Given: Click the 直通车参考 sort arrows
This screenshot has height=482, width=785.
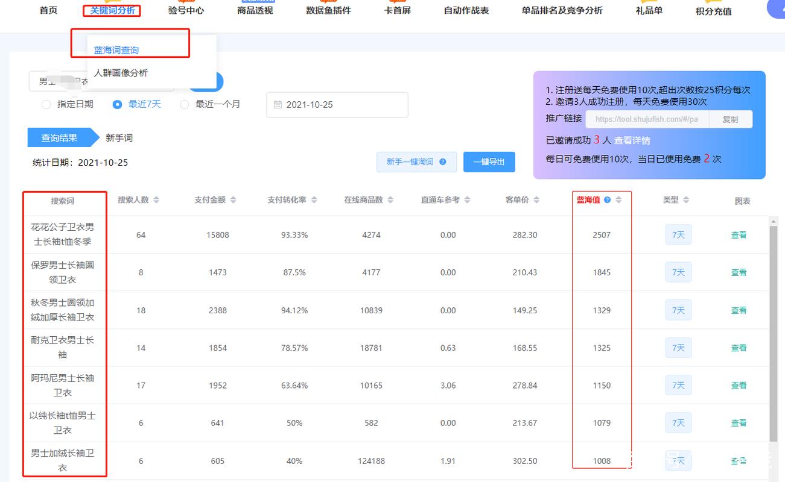Looking at the screenshot, I should [x=467, y=200].
